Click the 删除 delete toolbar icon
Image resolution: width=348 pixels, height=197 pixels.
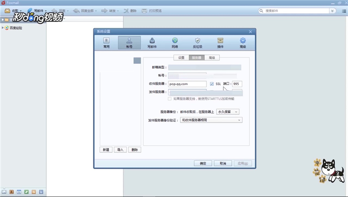(x=126, y=11)
